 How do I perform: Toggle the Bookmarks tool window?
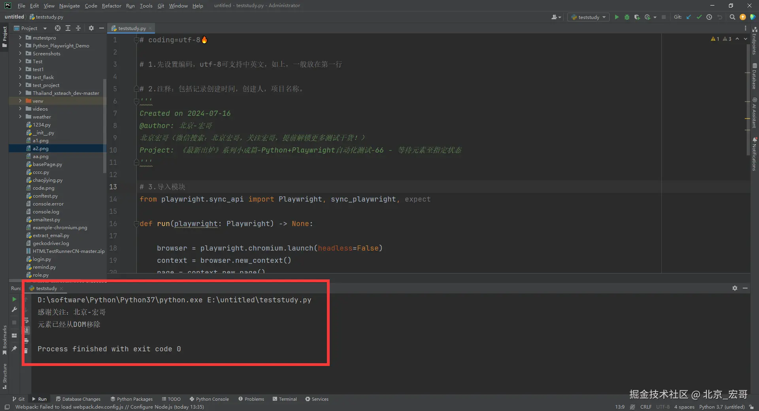click(x=4, y=340)
